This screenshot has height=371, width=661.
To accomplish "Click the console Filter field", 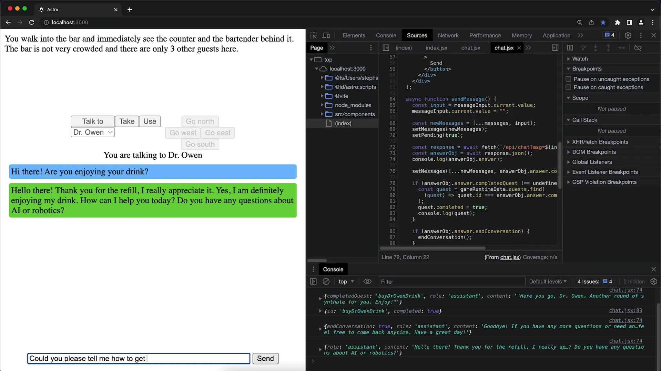I will coord(451,282).
